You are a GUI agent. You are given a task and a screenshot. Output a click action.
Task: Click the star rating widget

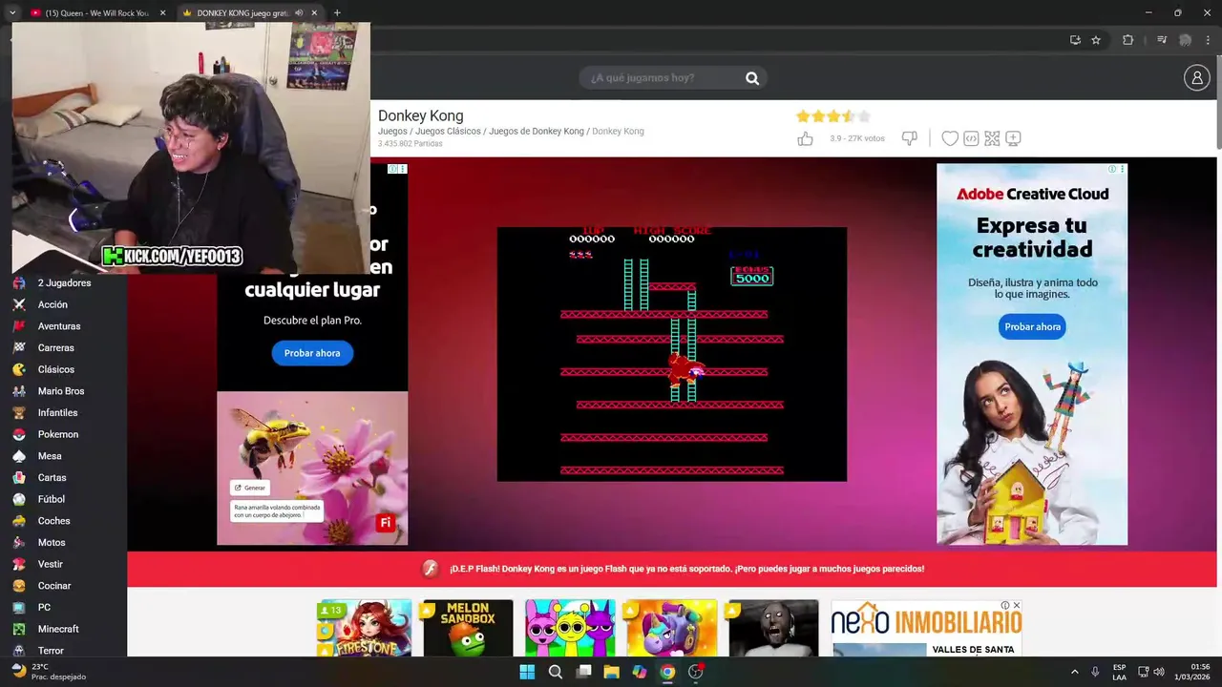coord(833,116)
